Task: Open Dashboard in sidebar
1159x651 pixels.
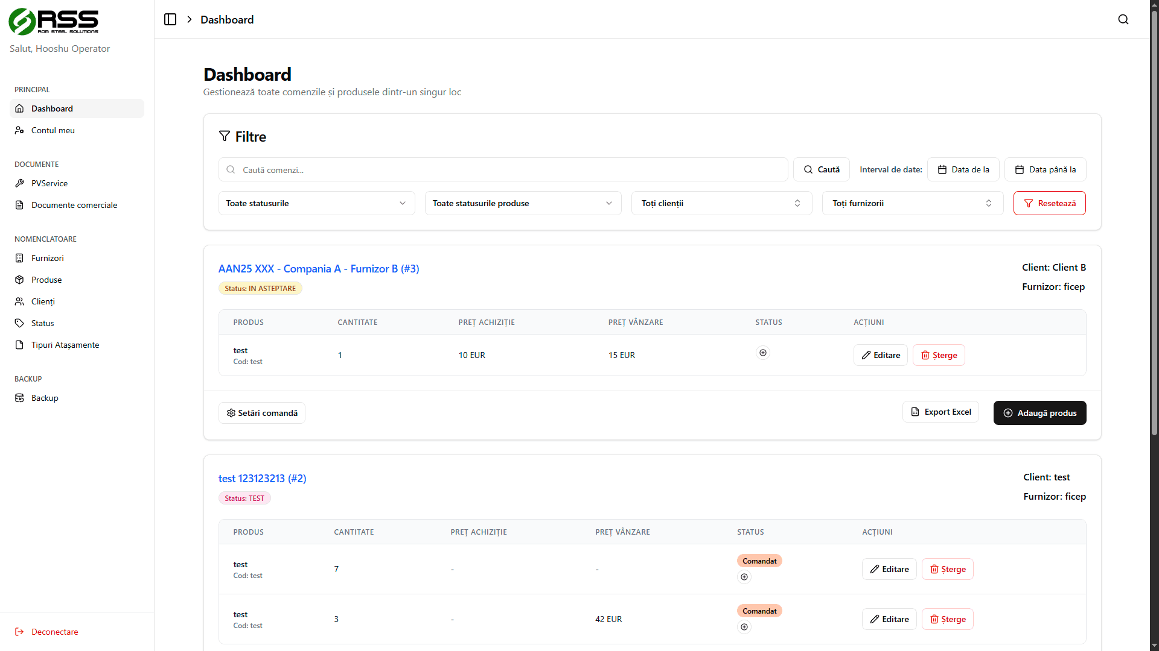Action: [x=77, y=108]
